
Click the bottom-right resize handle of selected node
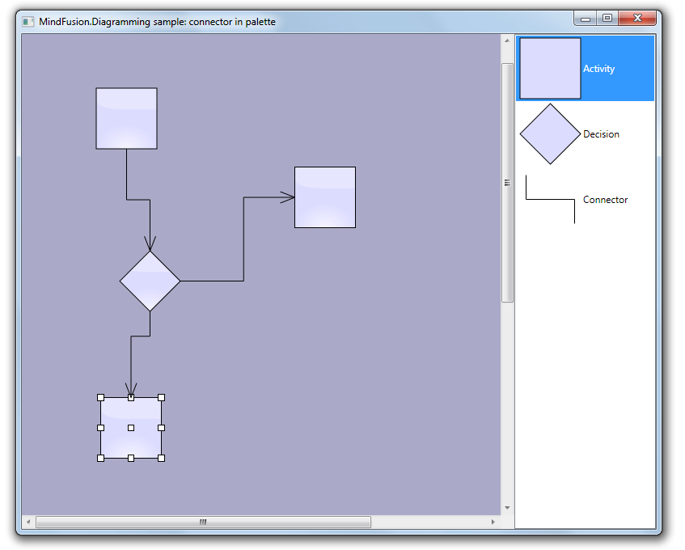click(161, 458)
